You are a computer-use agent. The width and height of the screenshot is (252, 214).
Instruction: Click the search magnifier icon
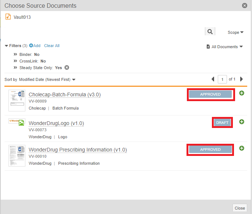pos(210,32)
